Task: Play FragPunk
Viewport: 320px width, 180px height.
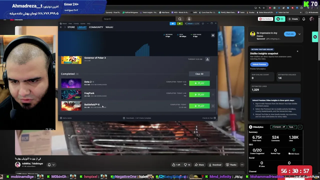Action: [199, 94]
